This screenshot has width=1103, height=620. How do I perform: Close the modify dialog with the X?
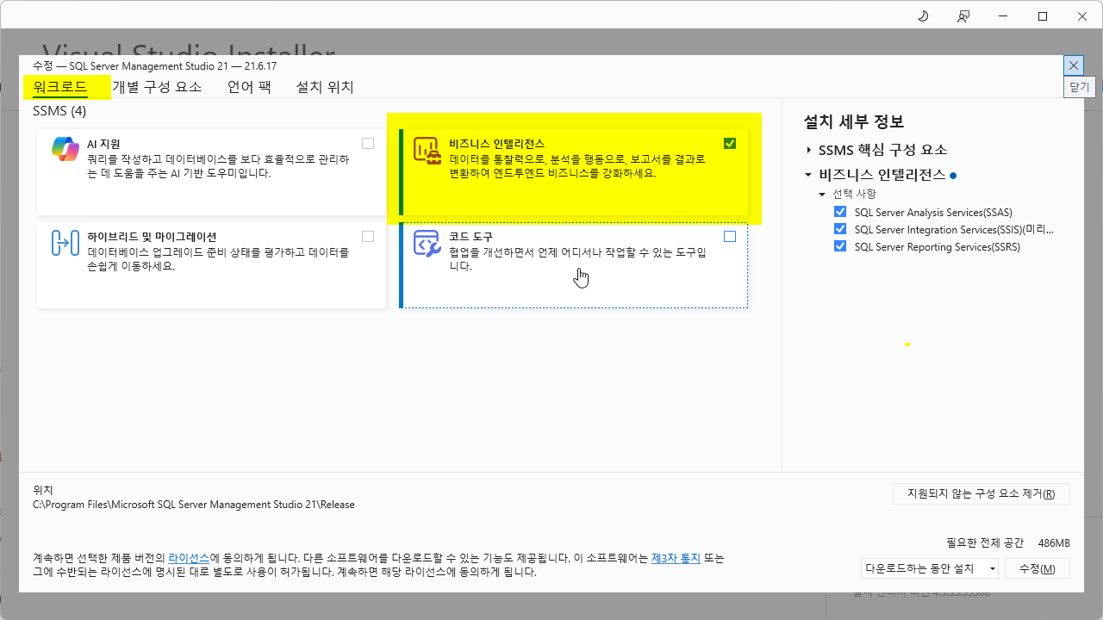point(1073,65)
